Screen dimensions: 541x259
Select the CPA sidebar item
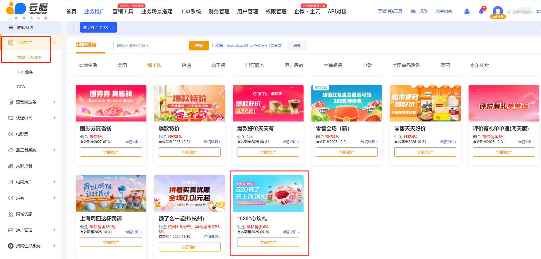click(x=21, y=87)
